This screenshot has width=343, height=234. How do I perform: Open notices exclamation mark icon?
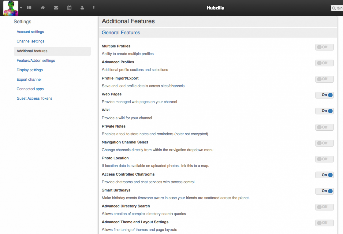[94, 8]
